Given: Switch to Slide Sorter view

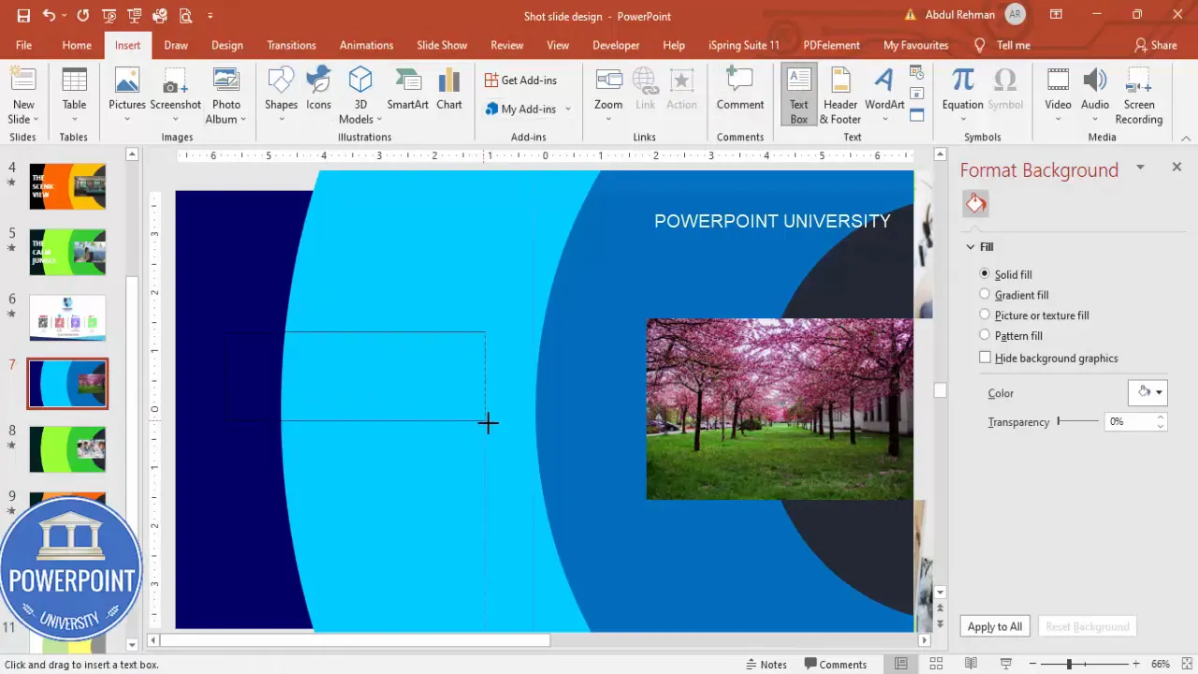Looking at the screenshot, I should (936, 664).
